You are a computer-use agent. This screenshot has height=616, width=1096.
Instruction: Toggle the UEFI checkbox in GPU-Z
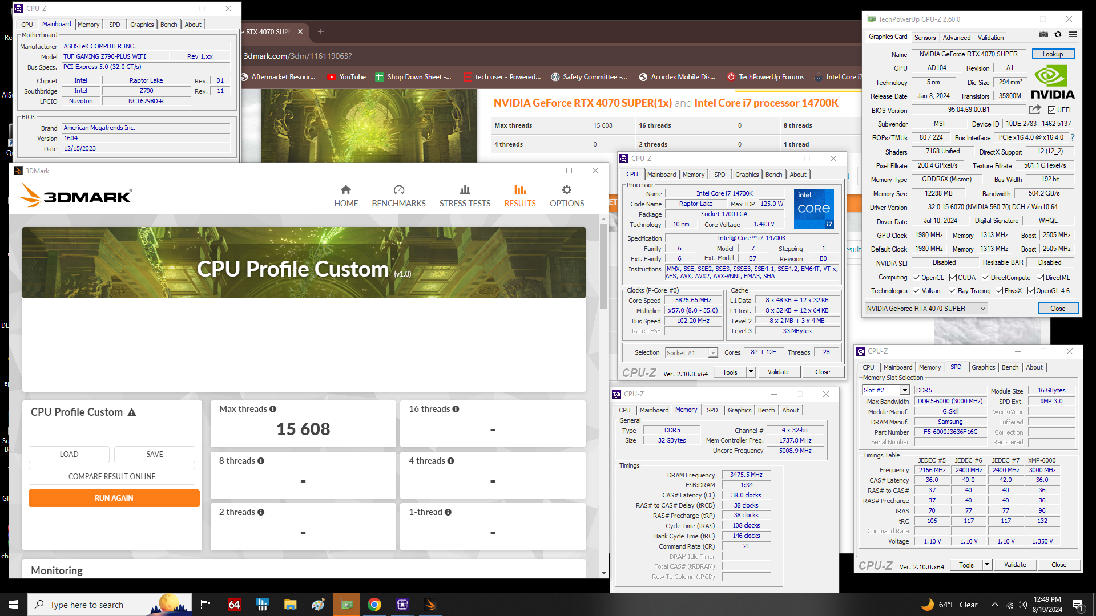(x=1051, y=110)
